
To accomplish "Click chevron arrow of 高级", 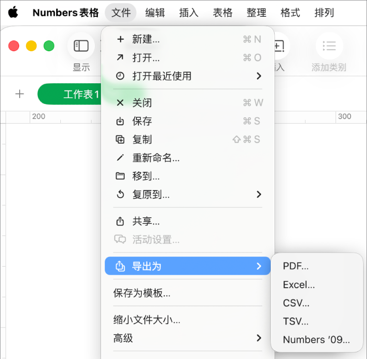I will [x=259, y=338].
